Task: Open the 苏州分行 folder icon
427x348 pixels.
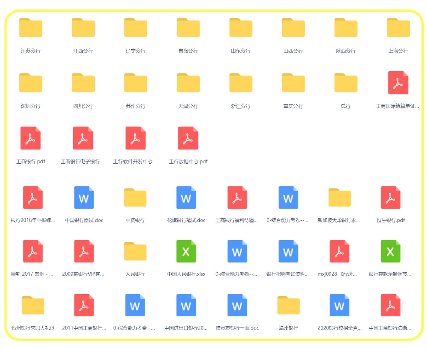Action: 136,83
